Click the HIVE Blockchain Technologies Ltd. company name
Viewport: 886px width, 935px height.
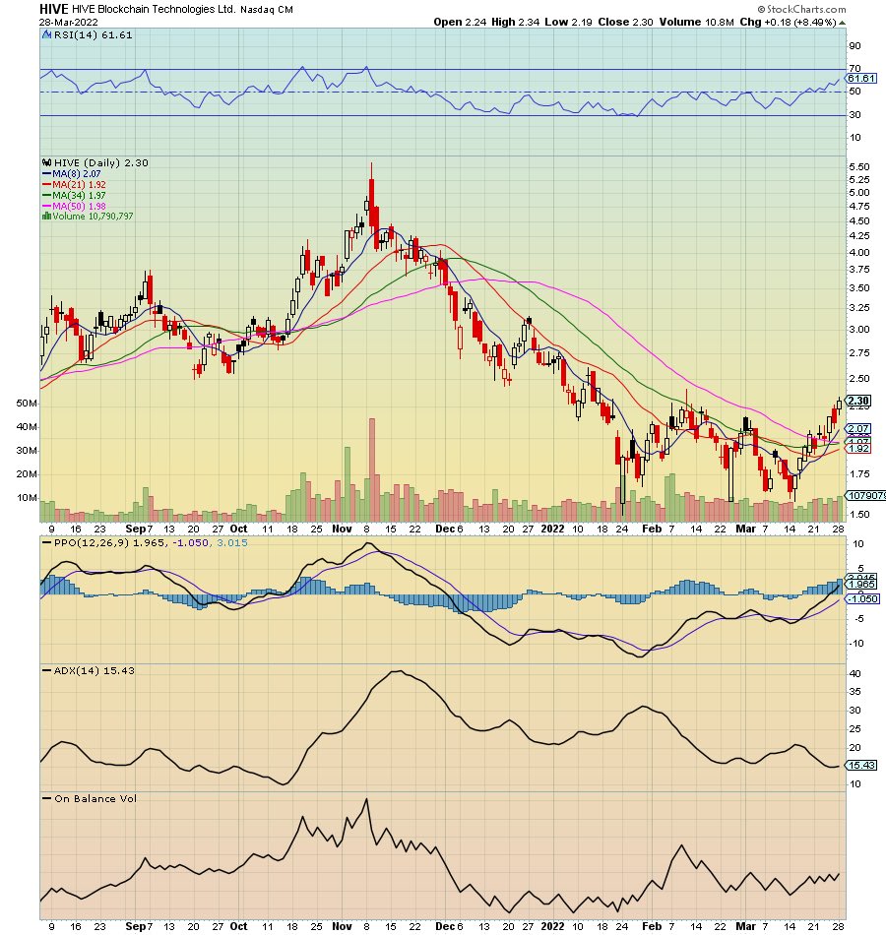pyautogui.click(x=154, y=10)
